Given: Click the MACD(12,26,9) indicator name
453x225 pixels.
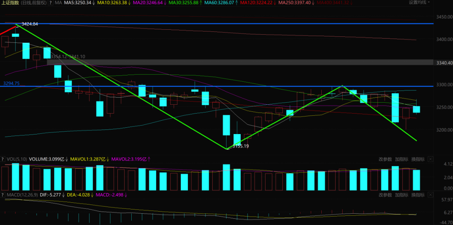Looking at the screenshot, I should (x=19, y=195).
